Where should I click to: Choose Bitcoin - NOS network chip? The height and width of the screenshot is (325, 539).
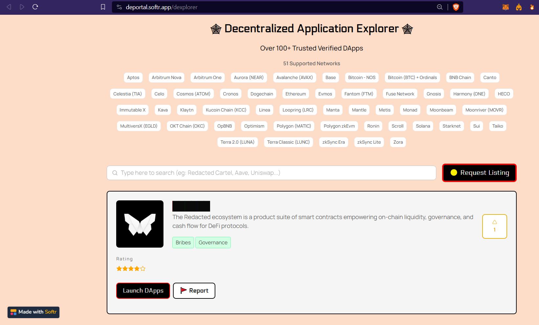(362, 77)
